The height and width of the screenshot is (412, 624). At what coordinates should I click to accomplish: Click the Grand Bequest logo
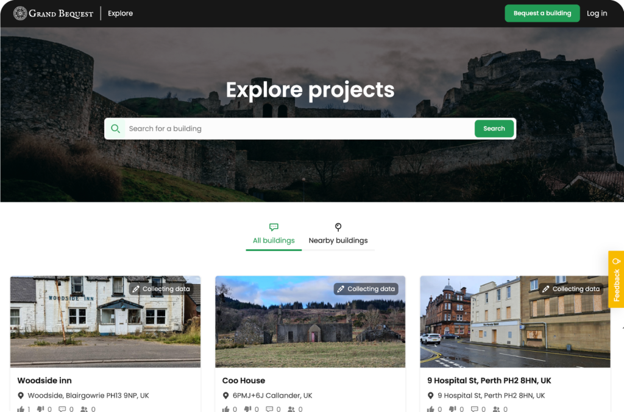[53, 13]
